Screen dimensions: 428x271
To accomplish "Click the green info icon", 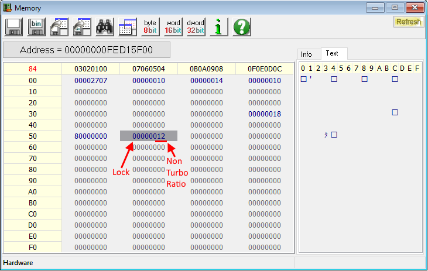I will coord(218,27).
